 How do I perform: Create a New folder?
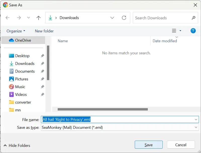44,31
